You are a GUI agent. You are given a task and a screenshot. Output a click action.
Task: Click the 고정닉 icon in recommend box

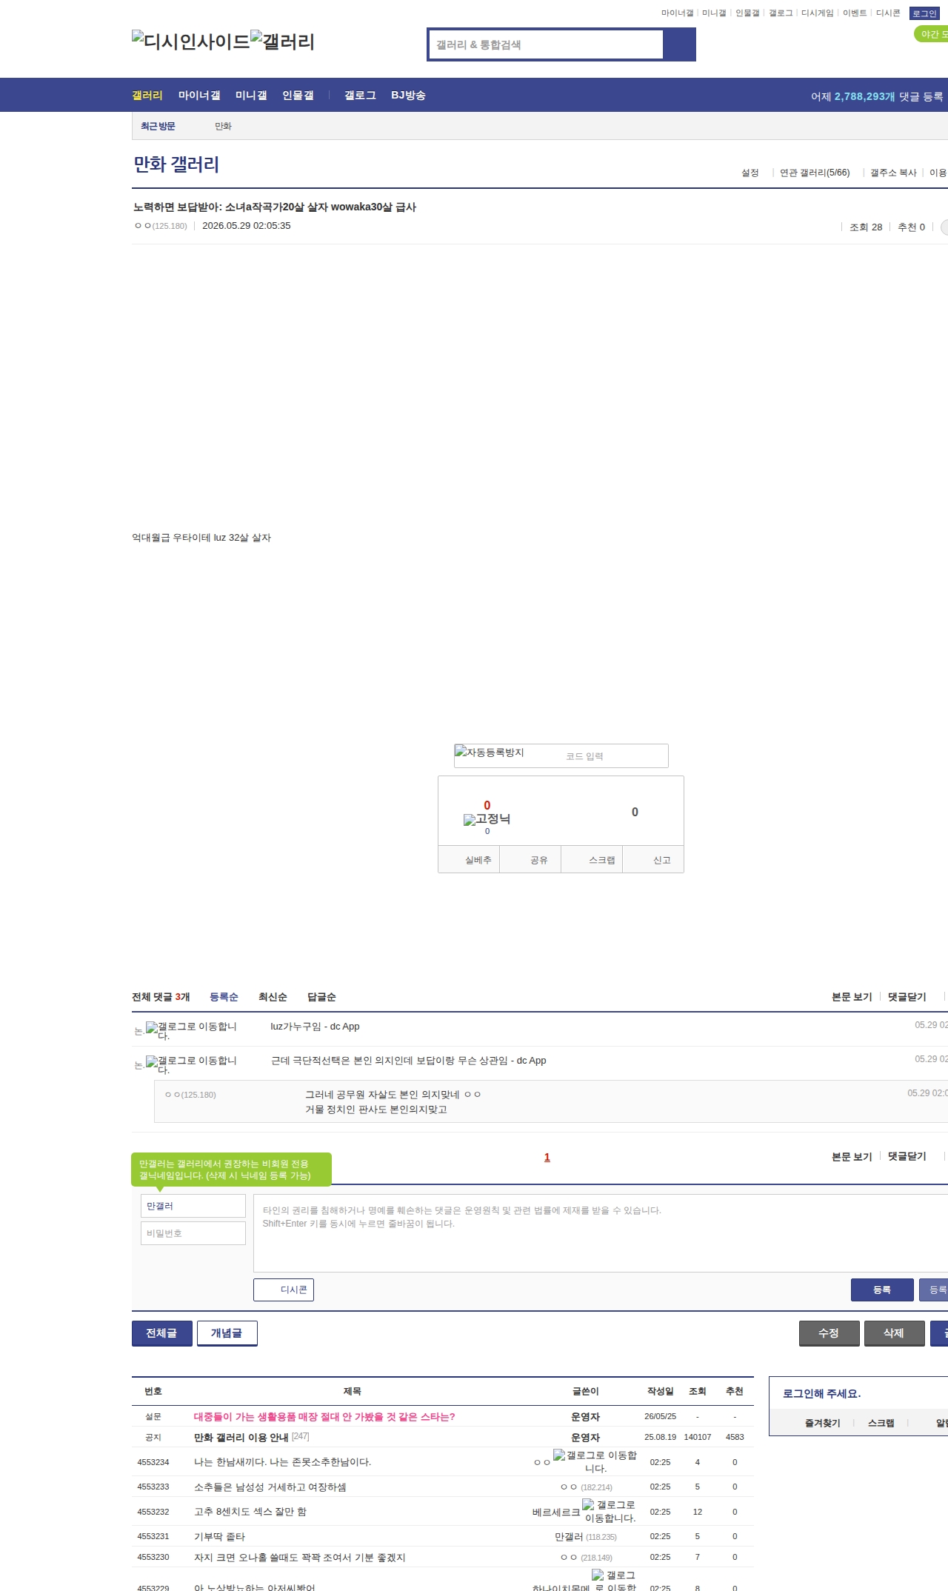pyautogui.click(x=487, y=819)
